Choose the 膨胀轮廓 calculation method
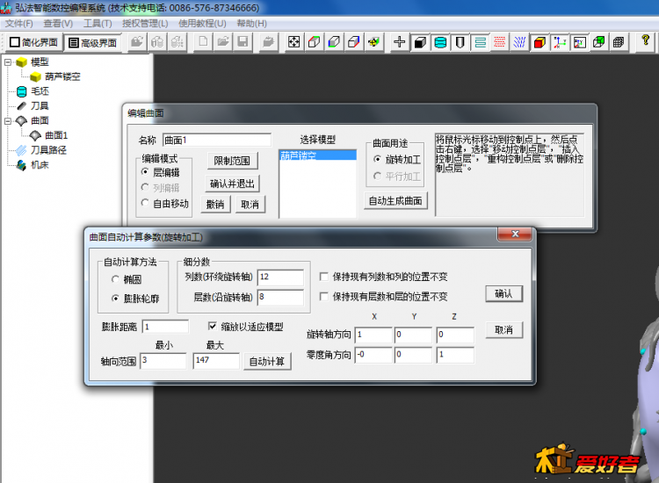The height and width of the screenshot is (483, 659). click(x=115, y=299)
